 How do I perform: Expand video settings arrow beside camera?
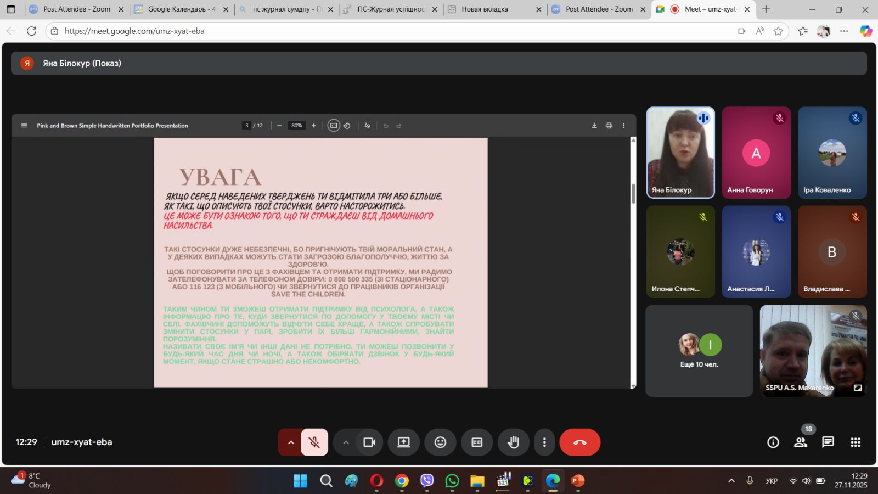(x=346, y=442)
